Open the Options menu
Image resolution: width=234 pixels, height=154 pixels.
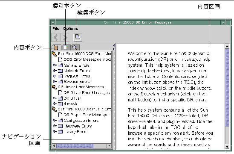coord(70,29)
